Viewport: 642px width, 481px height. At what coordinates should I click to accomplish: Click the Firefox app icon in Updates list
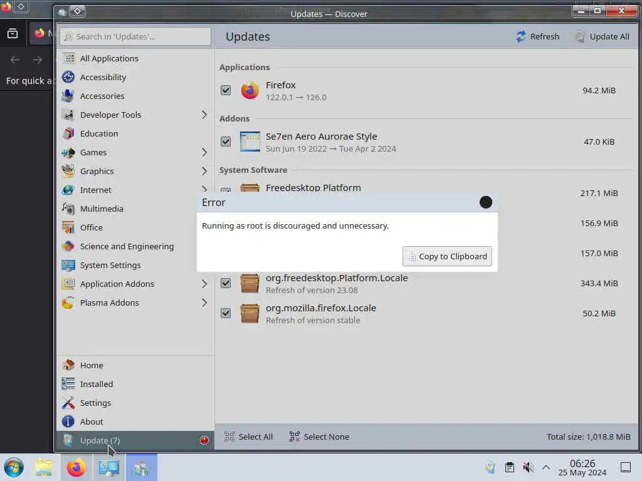tap(250, 90)
